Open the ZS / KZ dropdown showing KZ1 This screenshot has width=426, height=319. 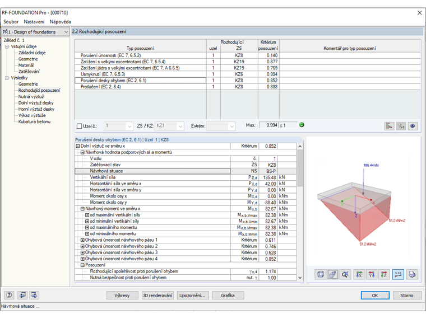(180, 126)
